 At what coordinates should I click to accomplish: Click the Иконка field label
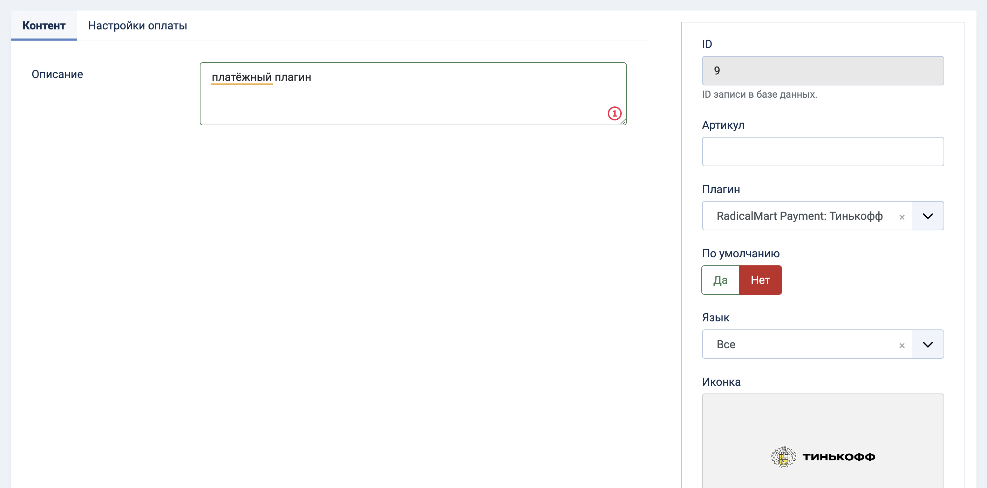tap(721, 382)
